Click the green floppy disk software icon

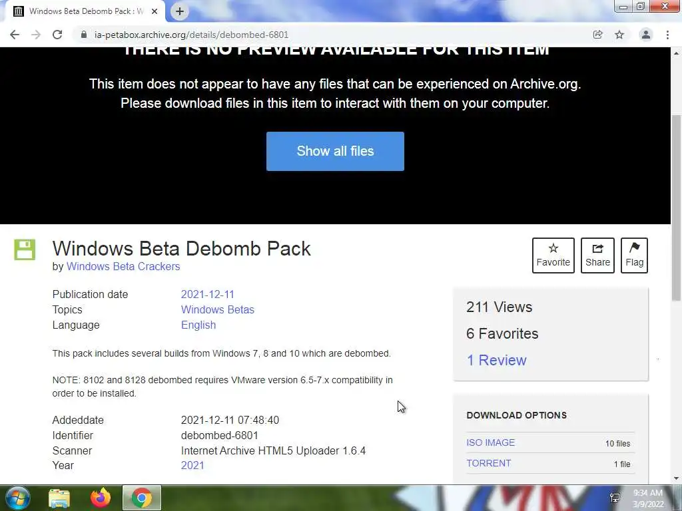coord(25,250)
